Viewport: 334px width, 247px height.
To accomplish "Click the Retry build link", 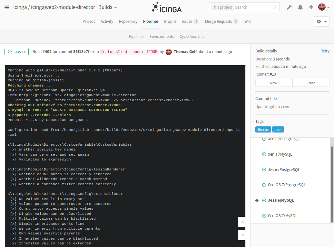I will point(325,51).
